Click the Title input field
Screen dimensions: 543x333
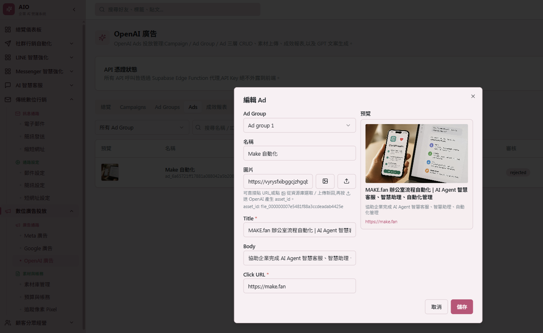tap(299, 230)
